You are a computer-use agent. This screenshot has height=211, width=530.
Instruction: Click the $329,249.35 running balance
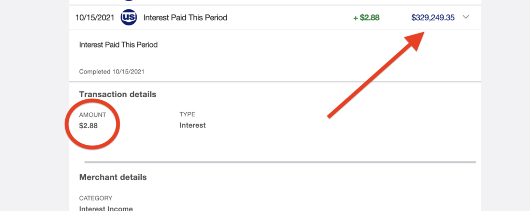pos(433,18)
